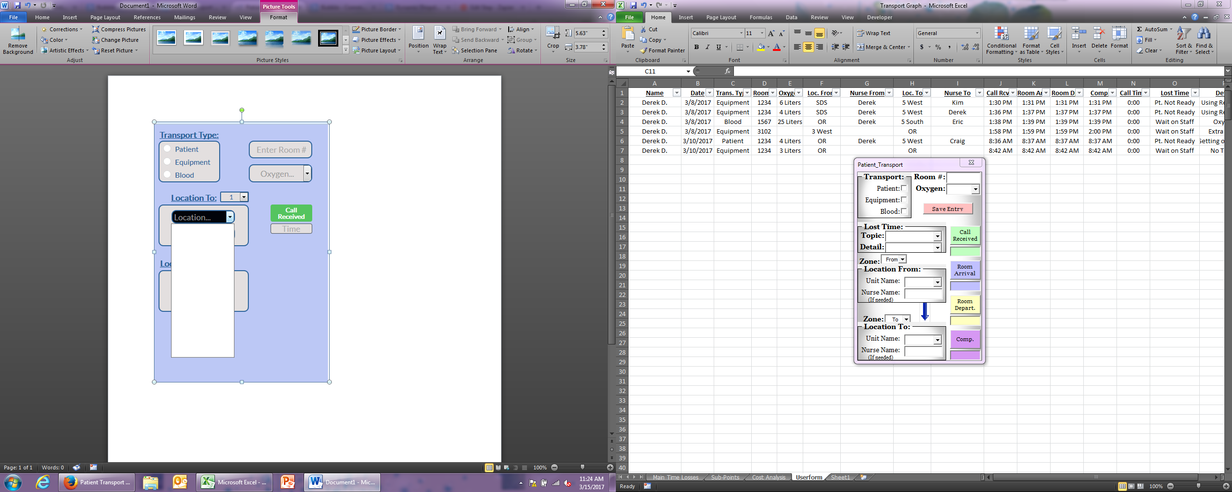Open Sort & Filter in Excel
This screenshot has width=1232, height=492.
1184,41
